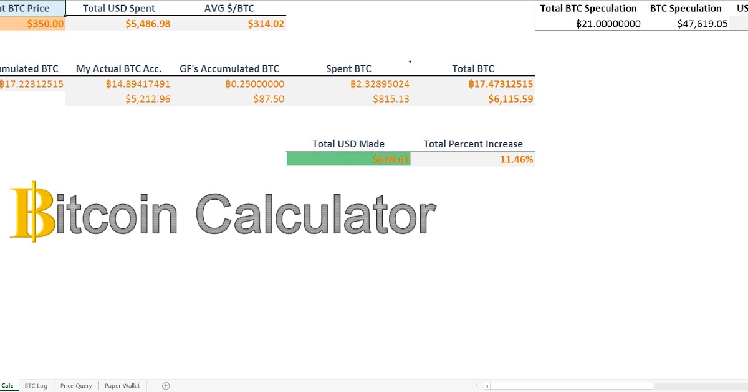The height and width of the screenshot is (392, 748).
Task: Click My Actual BTC Acc. header
Action: click(x=118, y=68)
